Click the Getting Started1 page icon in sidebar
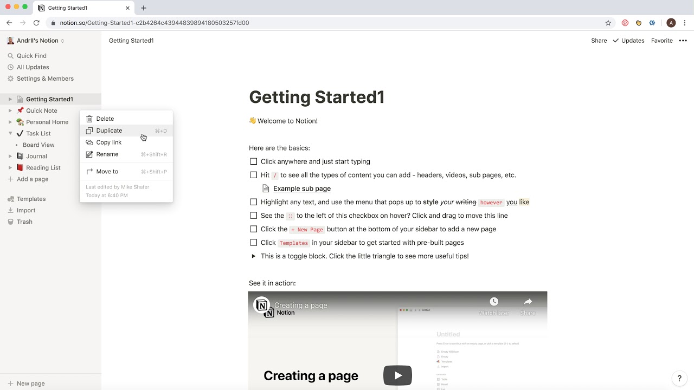 click(x=20, y=99)
